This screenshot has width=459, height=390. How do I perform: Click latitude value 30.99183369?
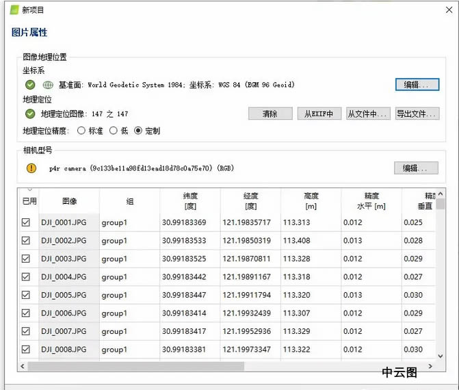[184, 222]
